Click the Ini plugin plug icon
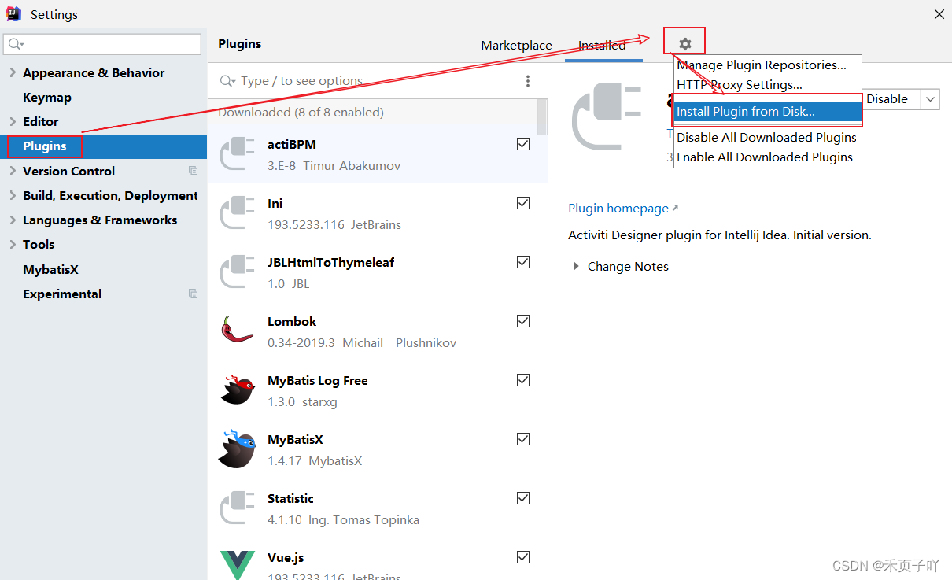This screenshot has height=580, width=952. coord(237,213)
